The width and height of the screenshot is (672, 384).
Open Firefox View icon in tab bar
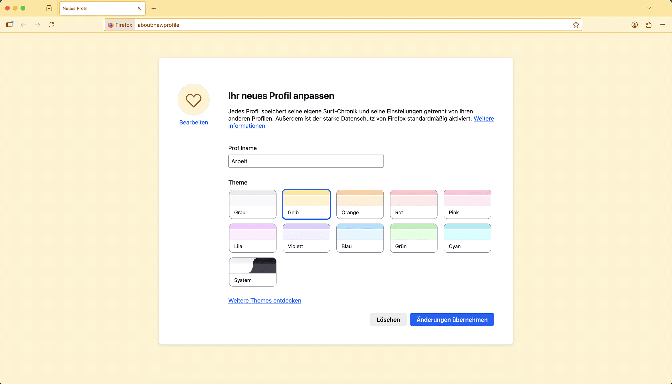pyautogui.click(x=49, y=8)
